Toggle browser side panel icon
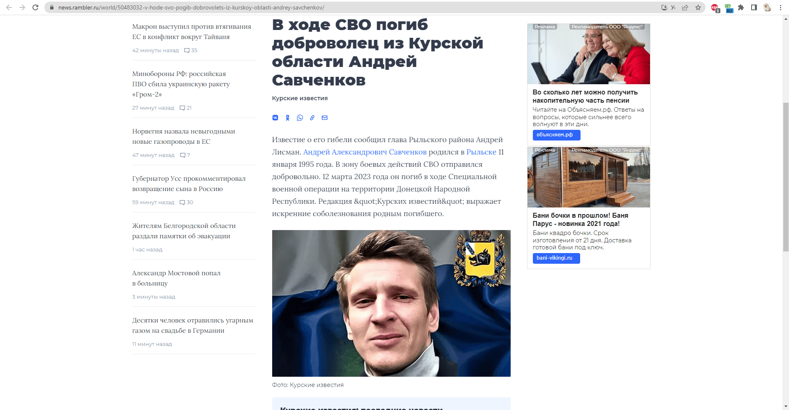 [x=754, y=7]
